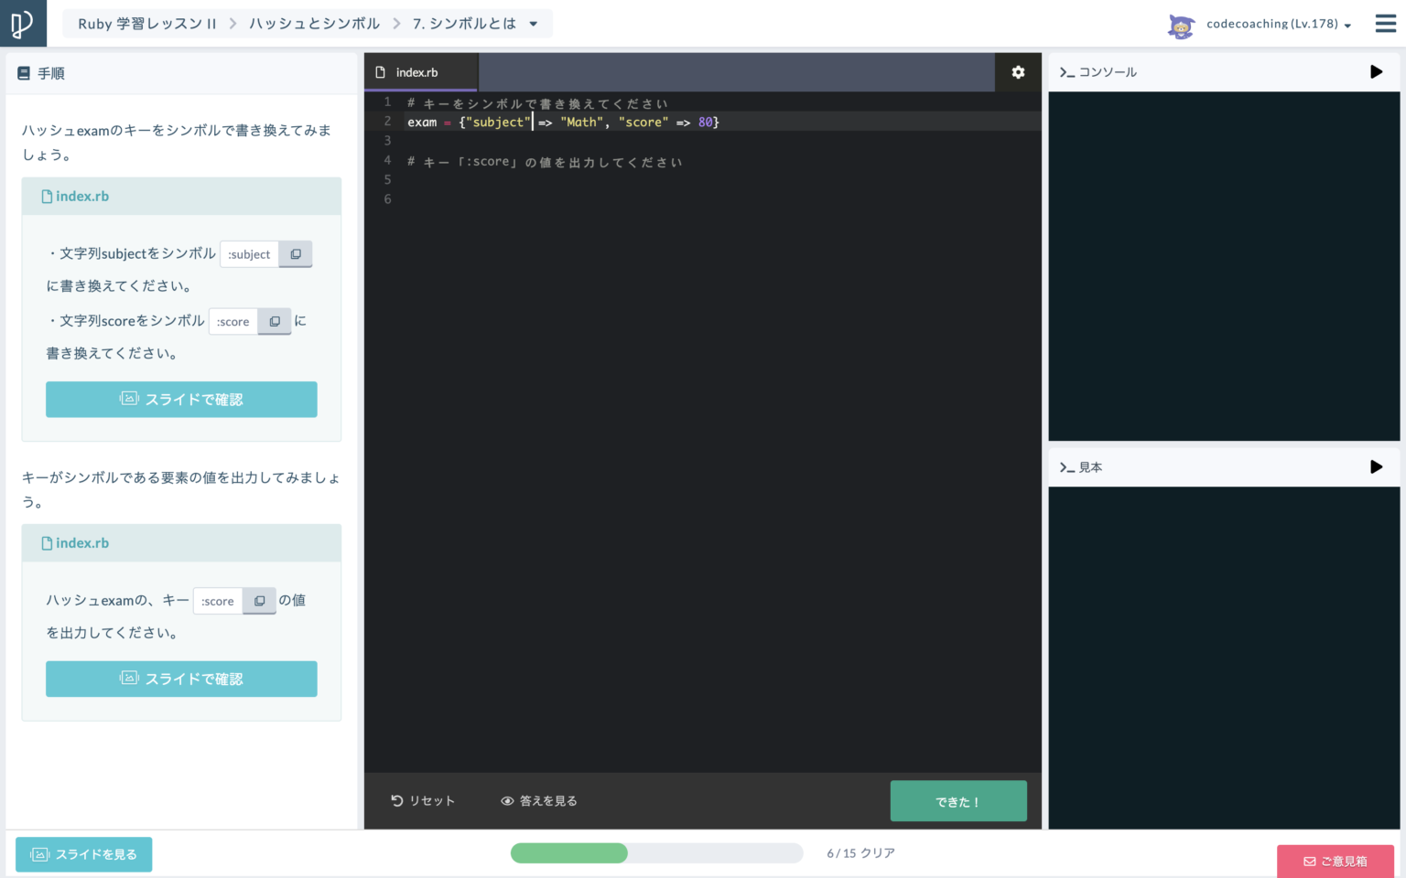1406x878 pixels.
Task: Expand the lesson dropdown next to 7. シンボルとは
Action: click(532, 24)
